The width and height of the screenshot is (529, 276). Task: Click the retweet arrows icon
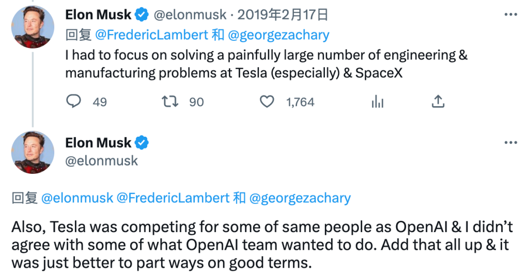tap(170, 102)
